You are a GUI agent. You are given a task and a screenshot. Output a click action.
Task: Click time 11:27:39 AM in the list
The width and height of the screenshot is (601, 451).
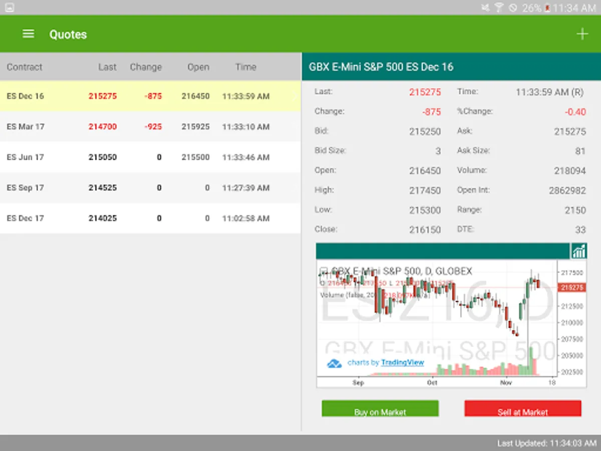pos(246,188)
